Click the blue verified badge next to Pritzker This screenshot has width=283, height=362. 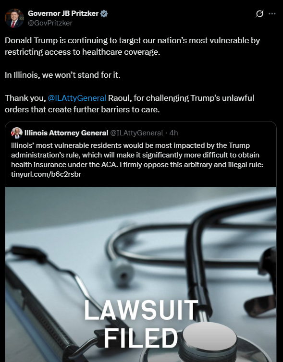(x=104, y=13)
